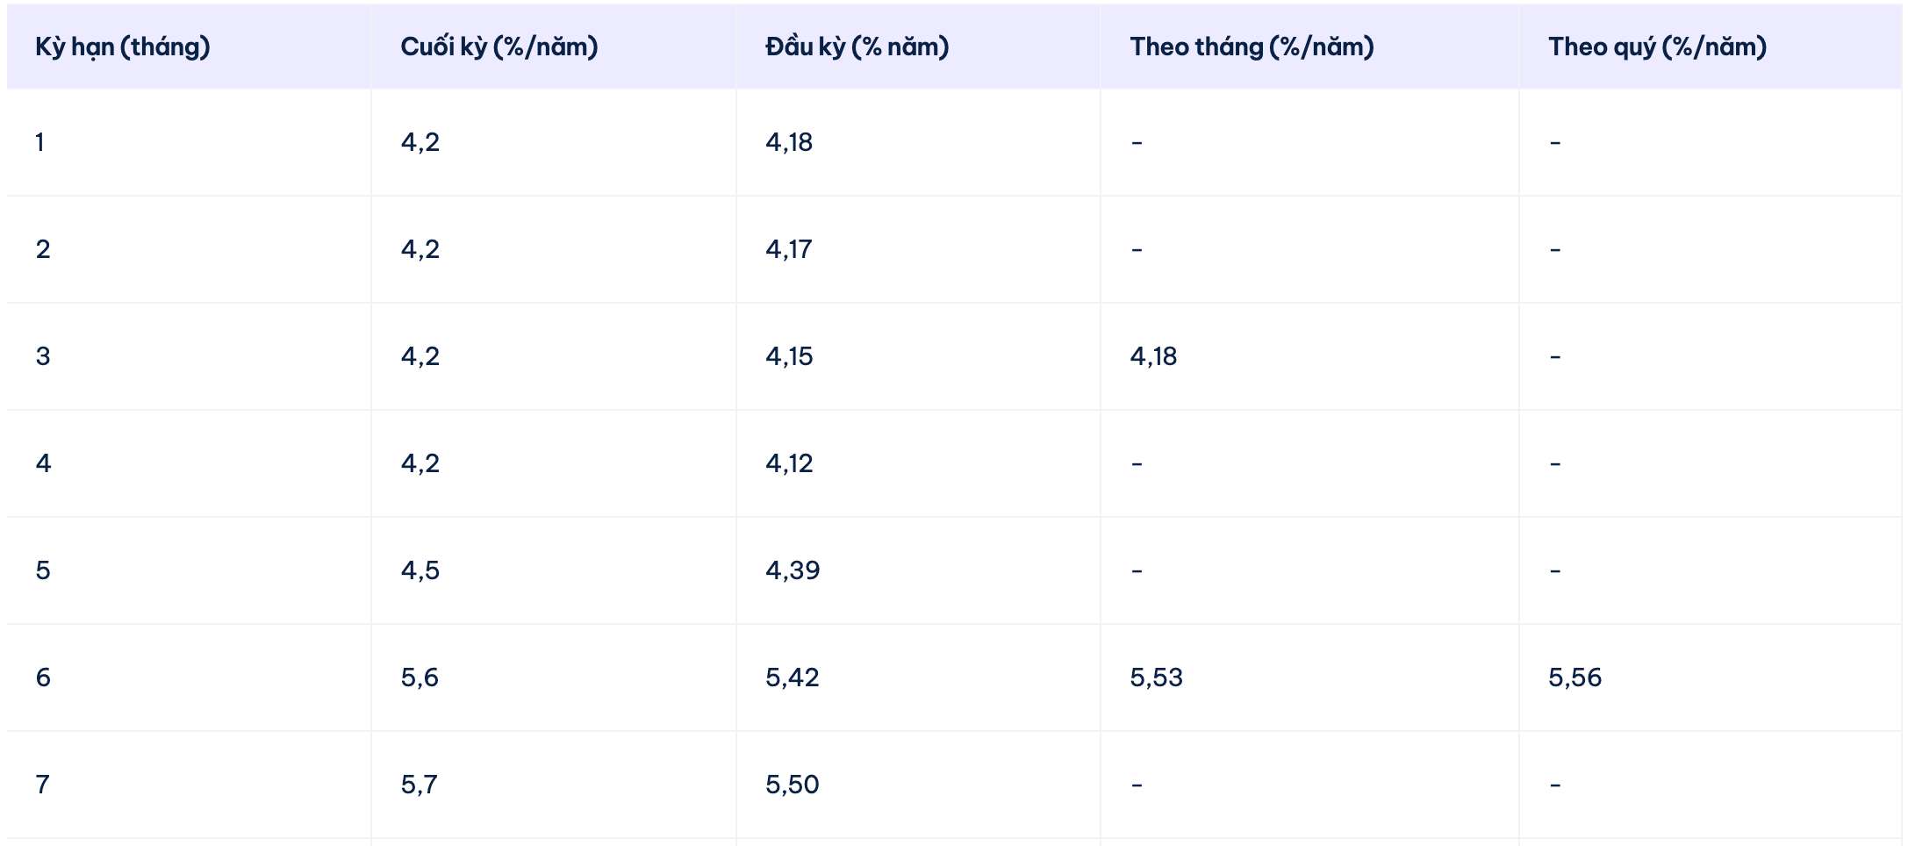Click the 'Theo quý (%/năm)' column header

pos(1658,47)
